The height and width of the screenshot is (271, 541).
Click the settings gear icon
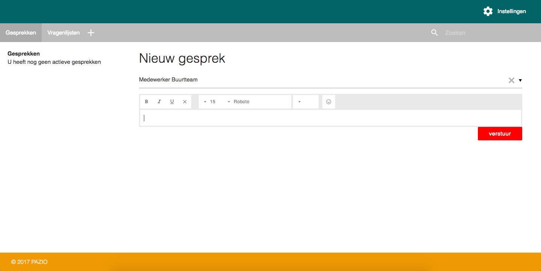coord(488,11)
